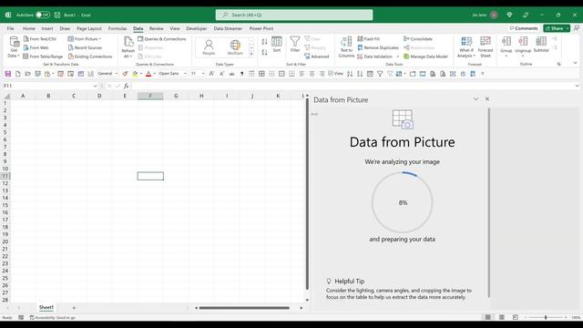Import data From Text/CSV
The image size is (583, 328).
coord(40,39)
